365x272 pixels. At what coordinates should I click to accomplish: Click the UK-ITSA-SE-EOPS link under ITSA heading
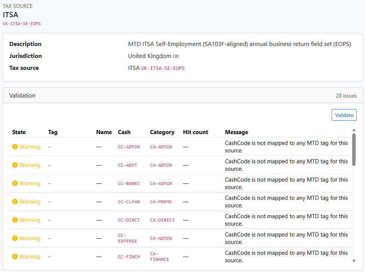coord(21,23)
